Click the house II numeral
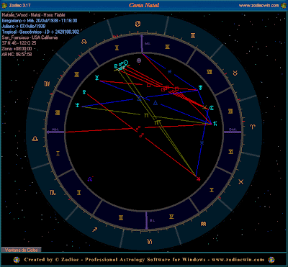Viewport: 288px width, 267px height. 78,193
